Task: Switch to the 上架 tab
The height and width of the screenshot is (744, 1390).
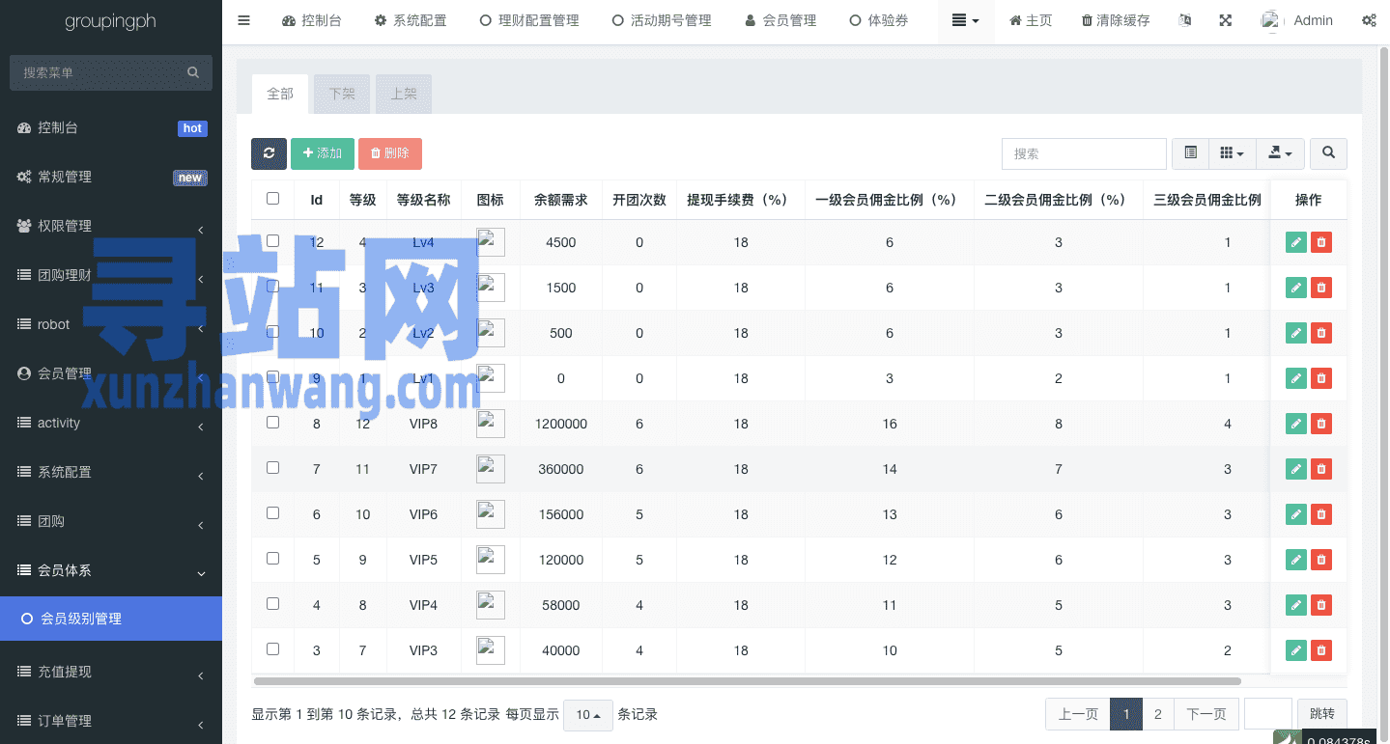Action: click(x=404, y=94)
